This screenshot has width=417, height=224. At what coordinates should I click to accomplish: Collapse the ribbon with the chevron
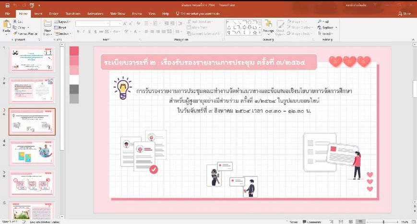[x=413, y=40]
